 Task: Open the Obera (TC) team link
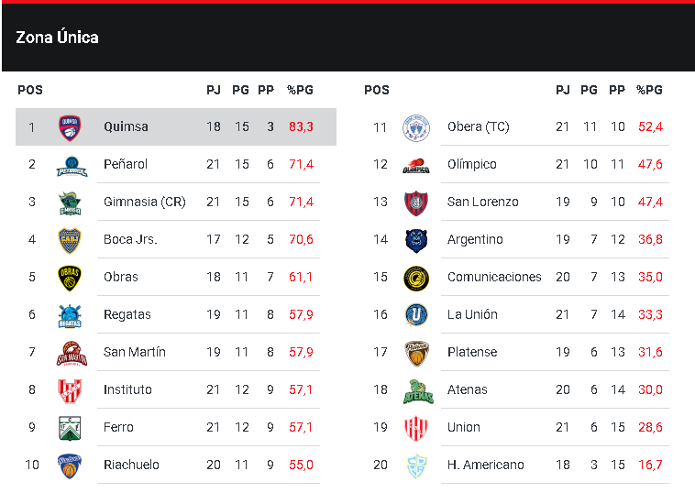click(x=478, y=126)
